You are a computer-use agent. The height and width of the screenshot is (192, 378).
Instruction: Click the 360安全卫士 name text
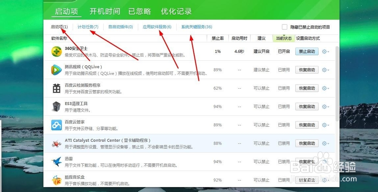76,48
